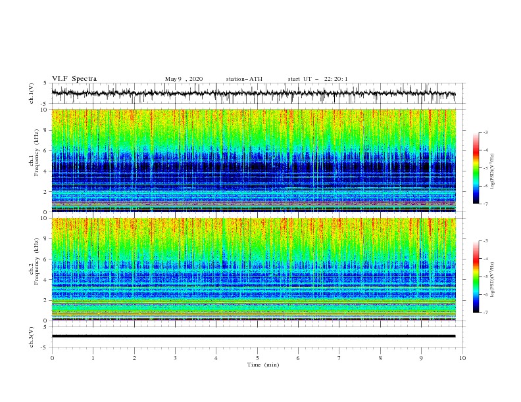Click the "VLF Spectra" title text
521x402 pixels.
tap(74, 79)
